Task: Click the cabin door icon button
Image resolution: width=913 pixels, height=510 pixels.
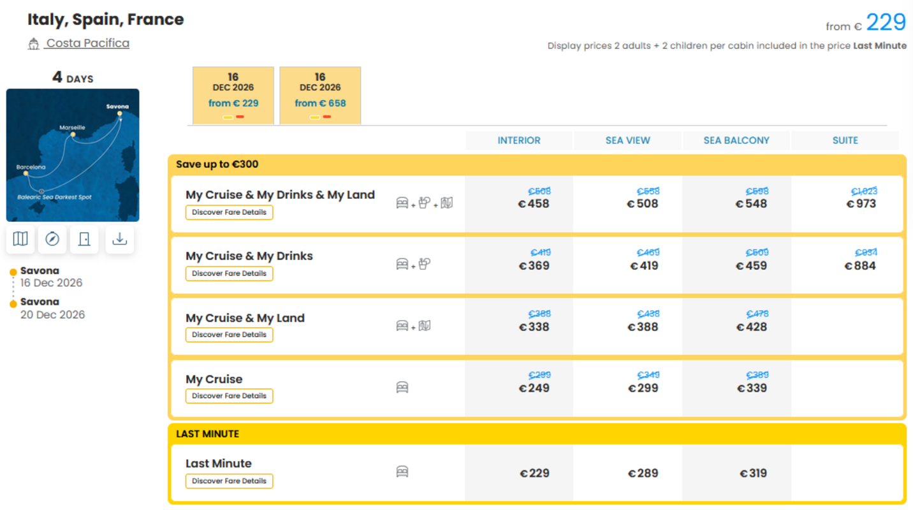Action: click(x=84, y=239)
